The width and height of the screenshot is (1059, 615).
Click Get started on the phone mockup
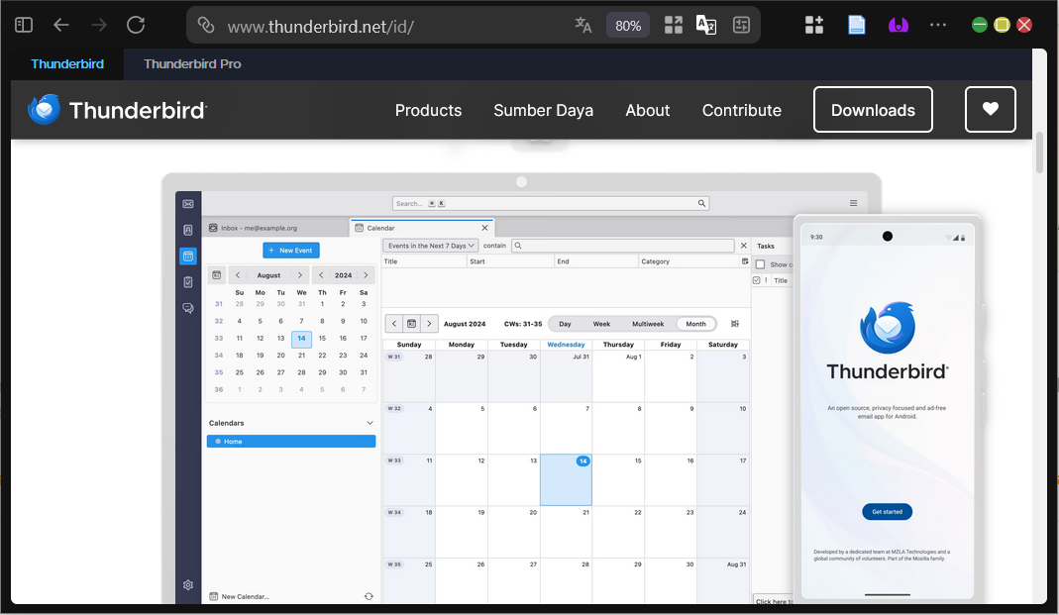pos(887,512)
